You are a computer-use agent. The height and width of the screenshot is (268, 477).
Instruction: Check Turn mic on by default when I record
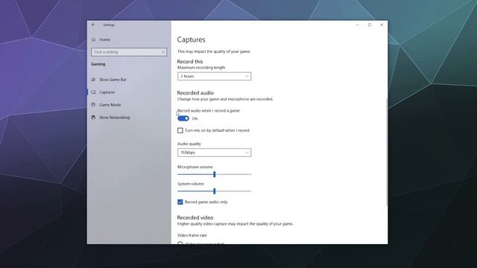180,130
